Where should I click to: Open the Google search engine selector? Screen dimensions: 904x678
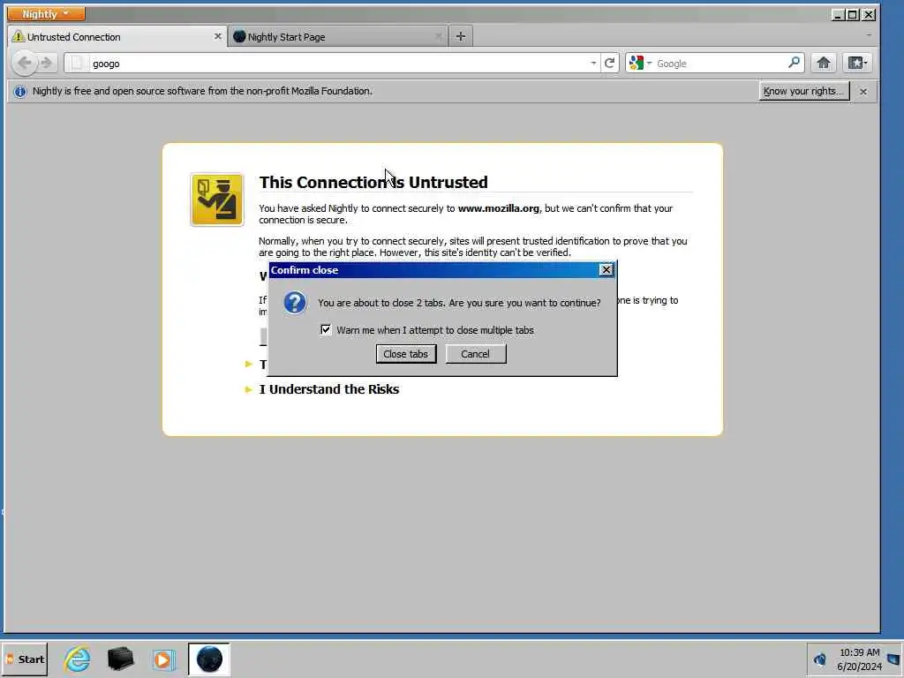pyautogui.click(x=640, y=64)
